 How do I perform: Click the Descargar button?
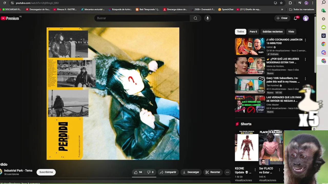(x=191, y=172)
